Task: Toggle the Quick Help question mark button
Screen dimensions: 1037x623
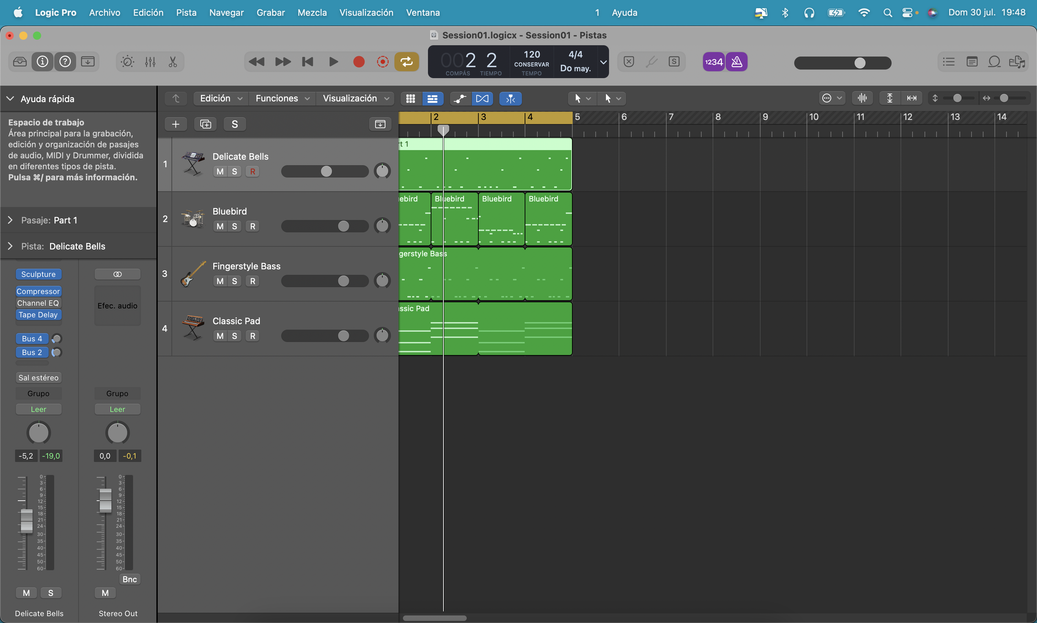Action: pos(65,62)
